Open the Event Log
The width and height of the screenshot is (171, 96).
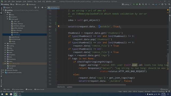[x=164, y=89]
